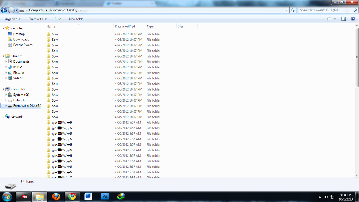Open the recent pages dropdown arrow
The height and width of the screenshot is (202, 359).
17,10
